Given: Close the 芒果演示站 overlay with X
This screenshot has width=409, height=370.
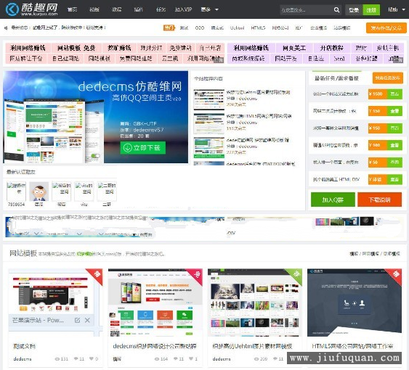Looking at the screenshot, I should (87, 320).
